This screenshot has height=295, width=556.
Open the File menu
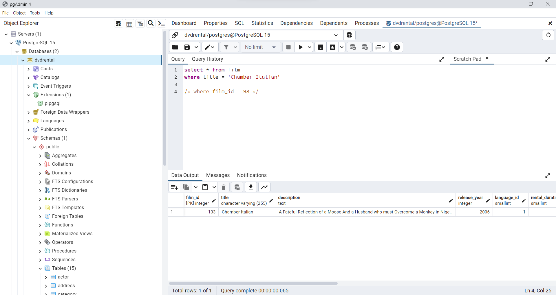[5, 13]
